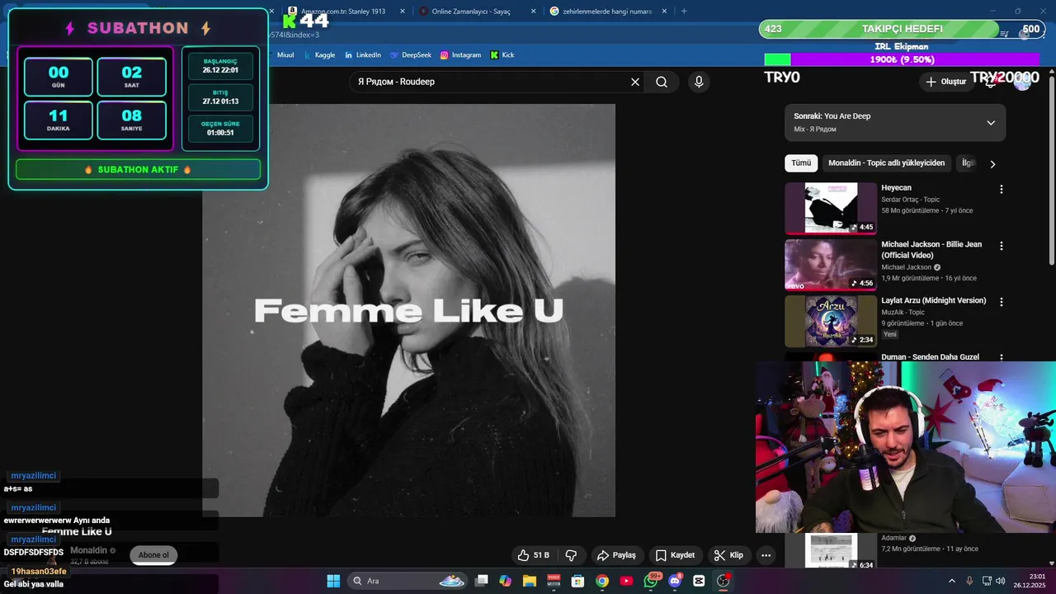The height and width of the screenshot is (594, 1056).
Task: Open more actions menu beside Klip
Action: [x=766, y=555]
